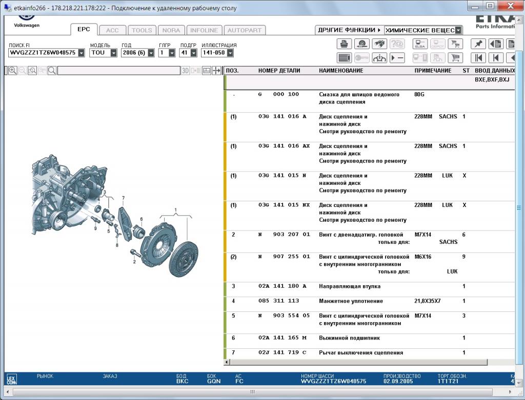Select part number 03G 141 016 AX

click(x=284, y=146)
